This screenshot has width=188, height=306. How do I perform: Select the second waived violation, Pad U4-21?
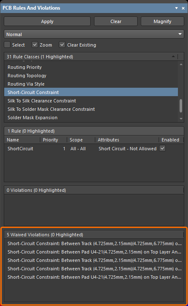tap(94, 252)
